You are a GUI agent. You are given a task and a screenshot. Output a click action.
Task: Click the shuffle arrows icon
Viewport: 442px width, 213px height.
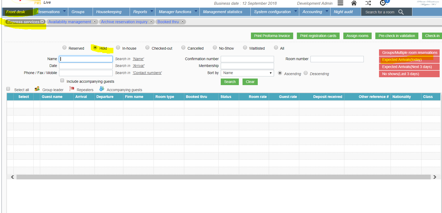click(x=368, y=3)
